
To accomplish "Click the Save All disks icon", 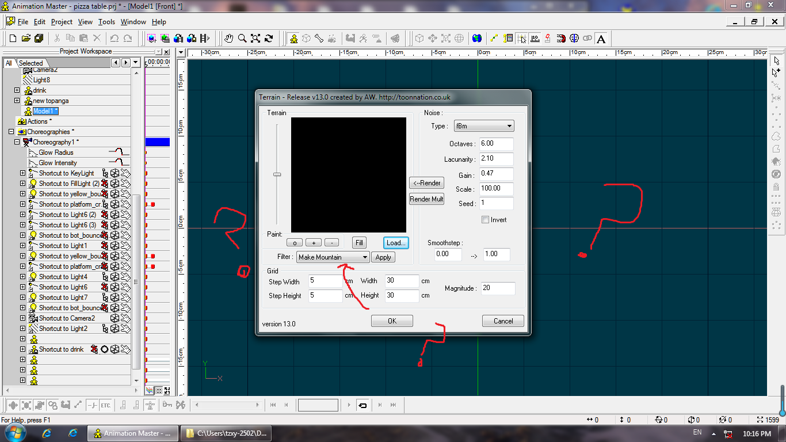I will click(x=39, y=39).
